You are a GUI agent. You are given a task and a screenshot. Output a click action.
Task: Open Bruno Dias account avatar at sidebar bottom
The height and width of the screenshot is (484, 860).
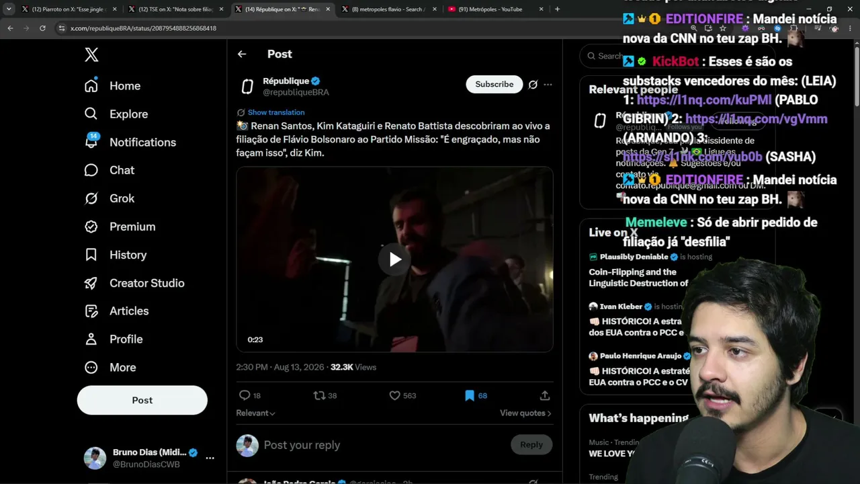[95, 458]
